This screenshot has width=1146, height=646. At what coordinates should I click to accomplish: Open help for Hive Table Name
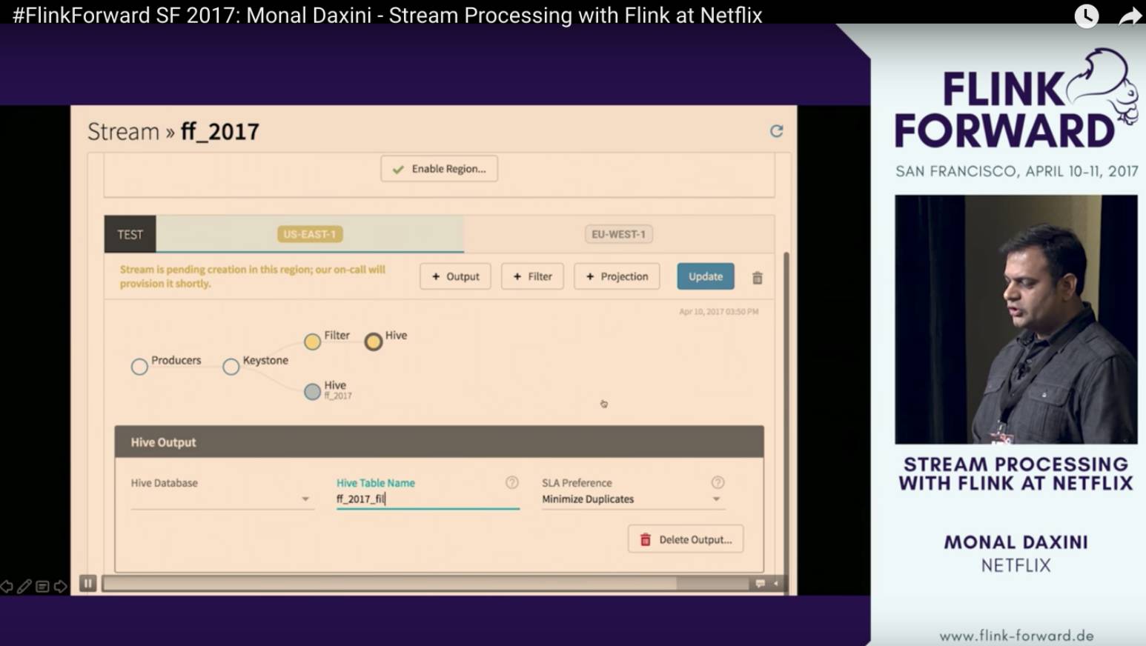point(512,482)
